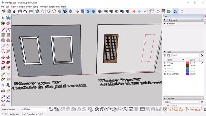Choose the Scale tool
Viewport: 206px width, 116px height.
pos(3,68)
